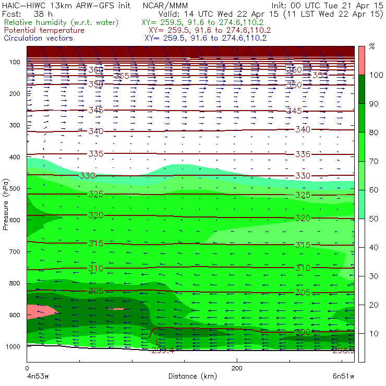Viewport: 386px width, 386px height.
Task: Click the '600' pressure axis label
Action: 15,220
